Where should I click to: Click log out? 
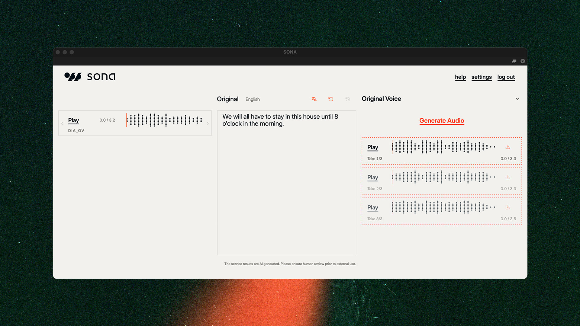point(506,77)
